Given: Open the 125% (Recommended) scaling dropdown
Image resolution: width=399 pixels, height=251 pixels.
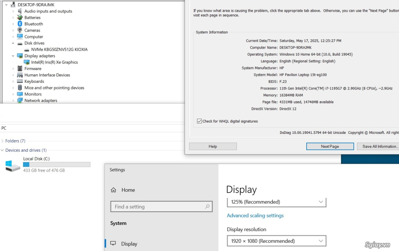Looking at the screenshot, I should pyautogui.click(x=277, y=202).
